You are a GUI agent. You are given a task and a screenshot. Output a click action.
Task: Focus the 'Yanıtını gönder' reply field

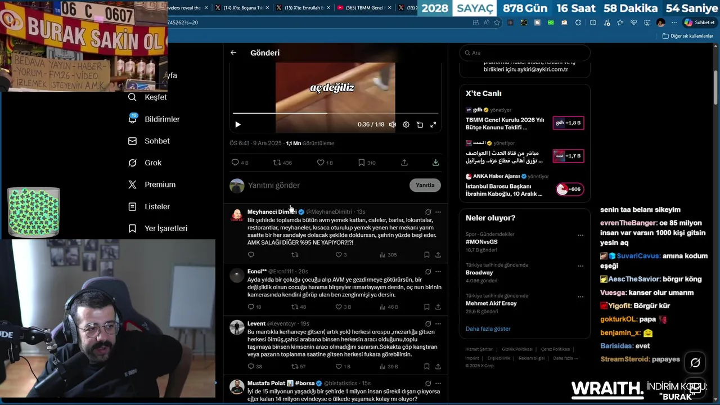click(x=326, y=185)
